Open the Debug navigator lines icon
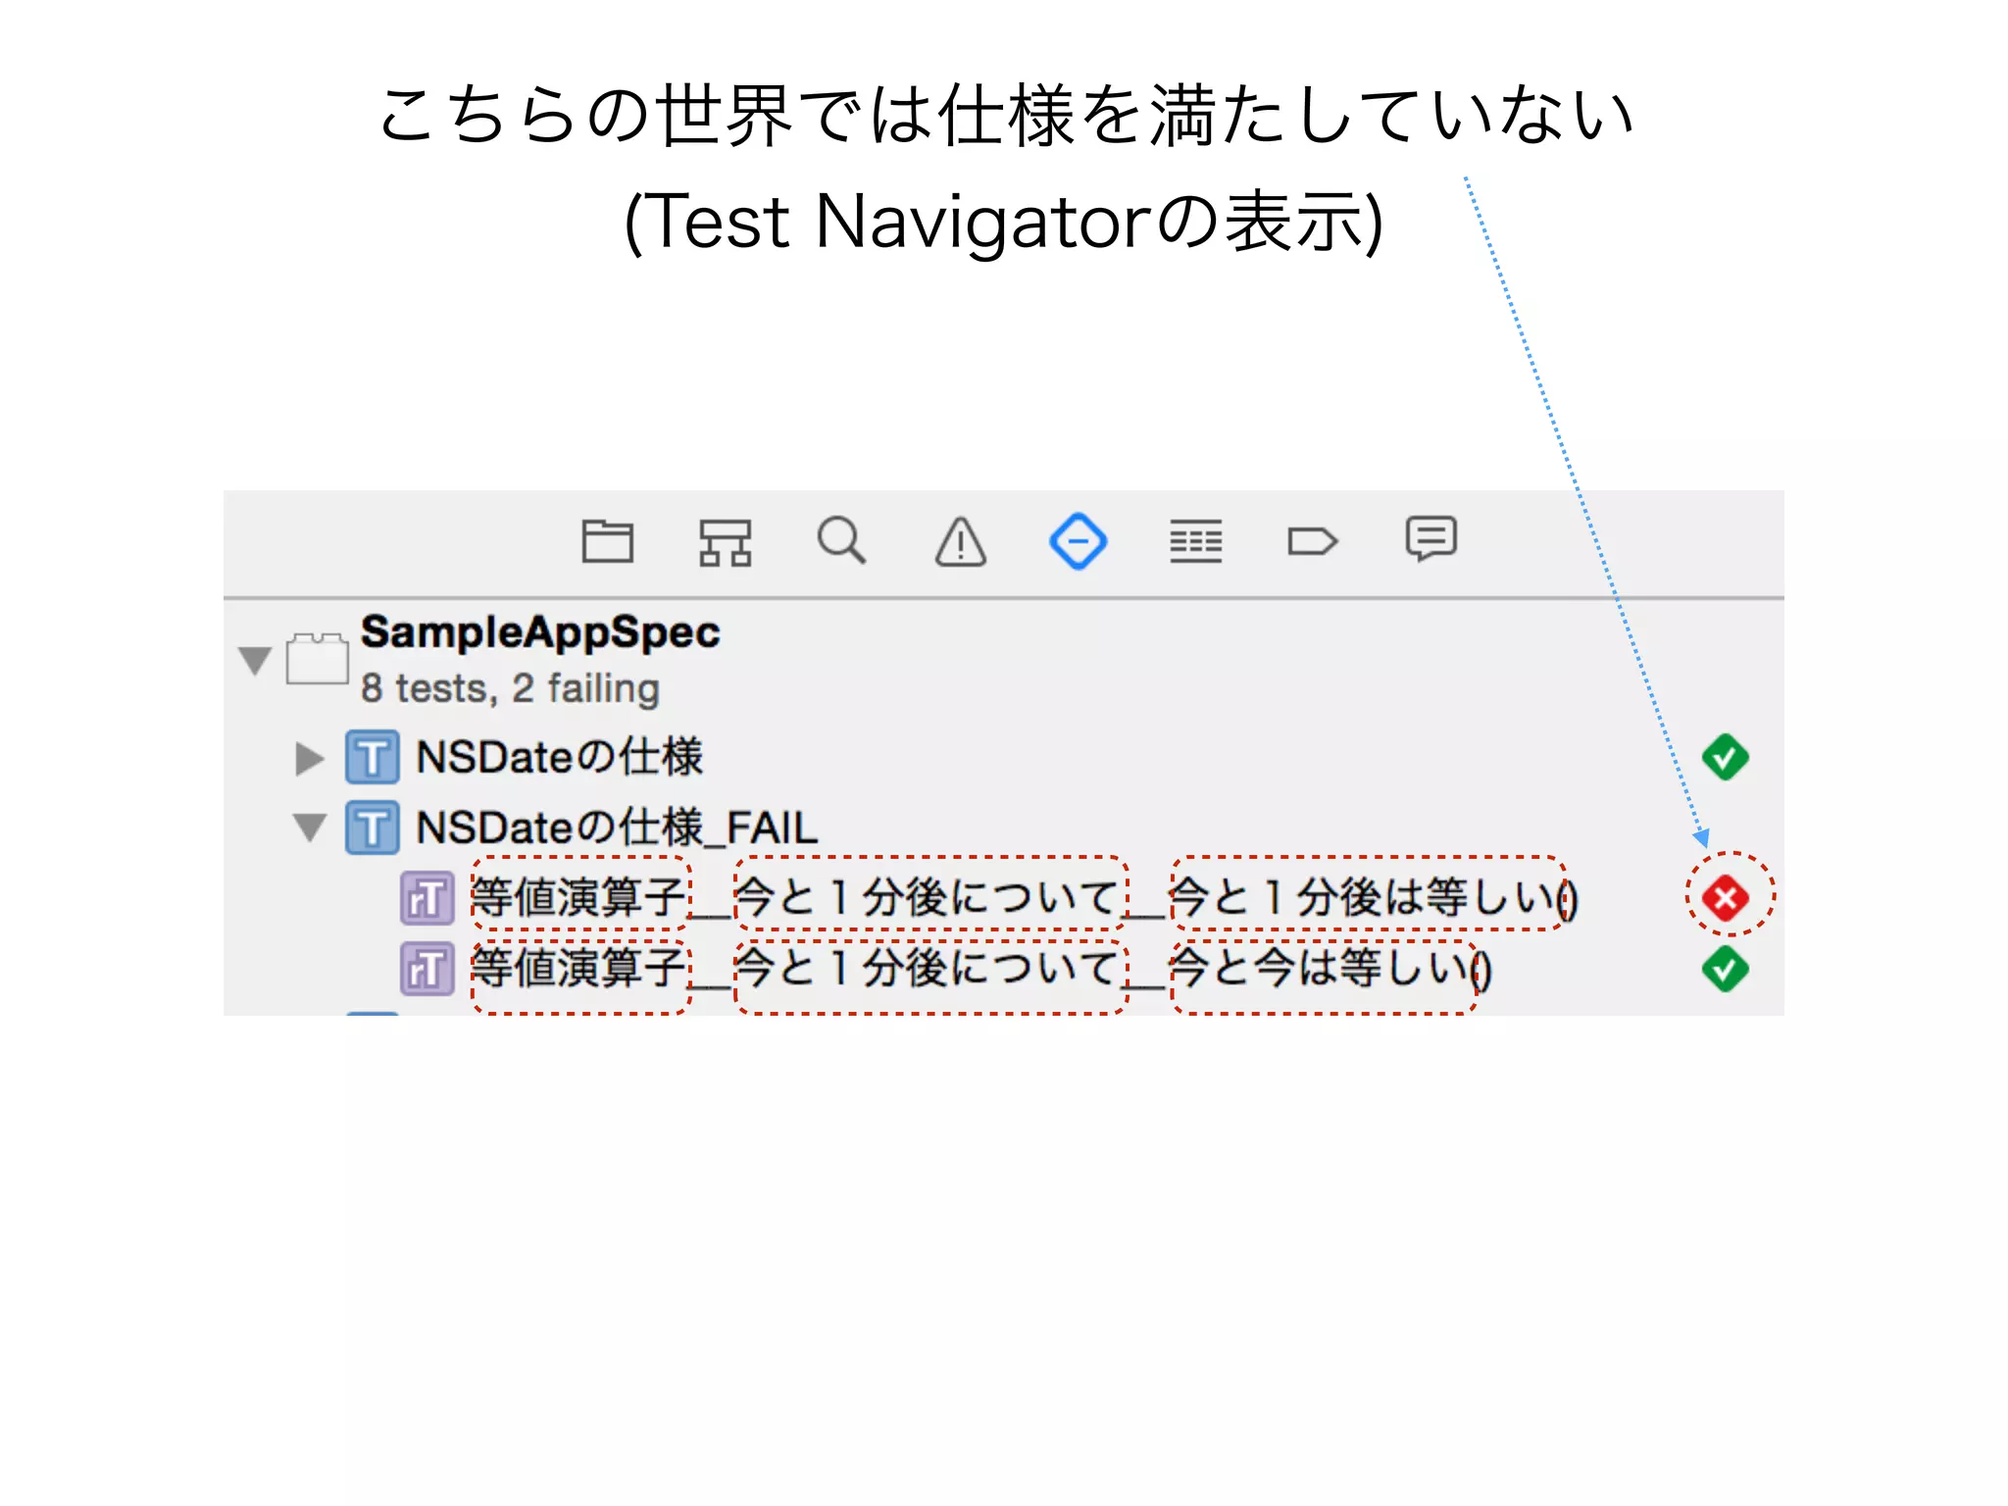This screenshot has height=1506, width=2008. (1195, 541)
